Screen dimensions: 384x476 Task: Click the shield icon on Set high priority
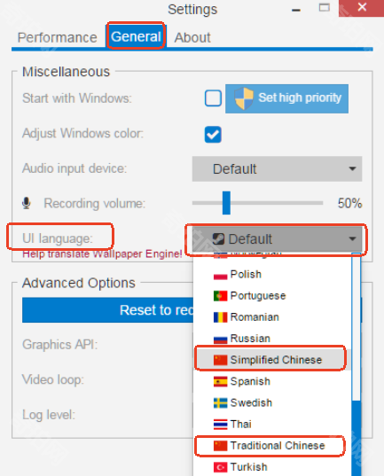click(244, 98)
